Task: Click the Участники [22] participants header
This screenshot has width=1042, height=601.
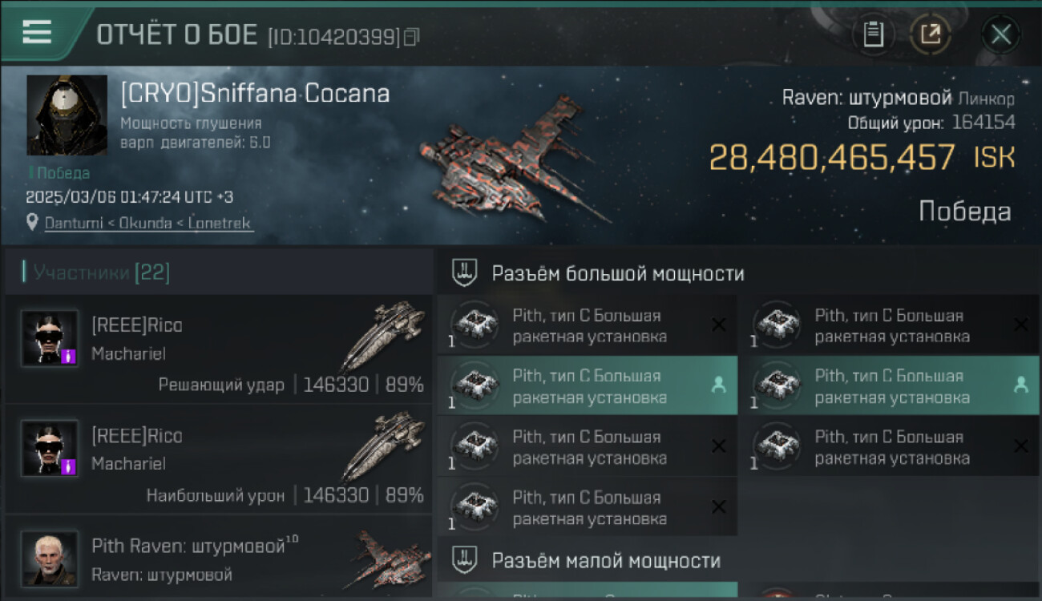Action: click(96, 272)
